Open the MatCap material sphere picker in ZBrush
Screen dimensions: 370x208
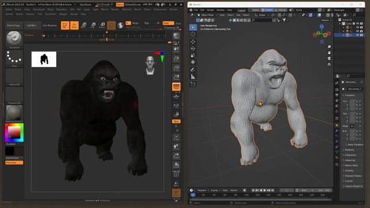(14, 113)
